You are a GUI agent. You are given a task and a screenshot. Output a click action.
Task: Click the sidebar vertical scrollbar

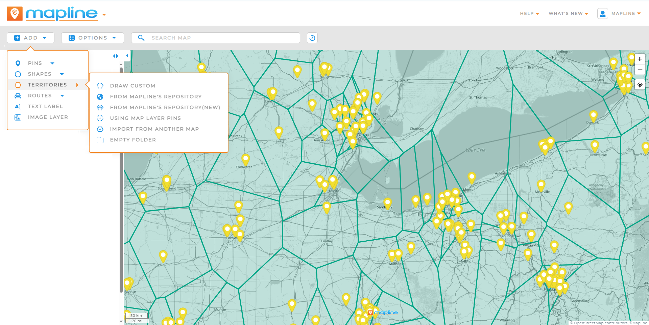121,180
